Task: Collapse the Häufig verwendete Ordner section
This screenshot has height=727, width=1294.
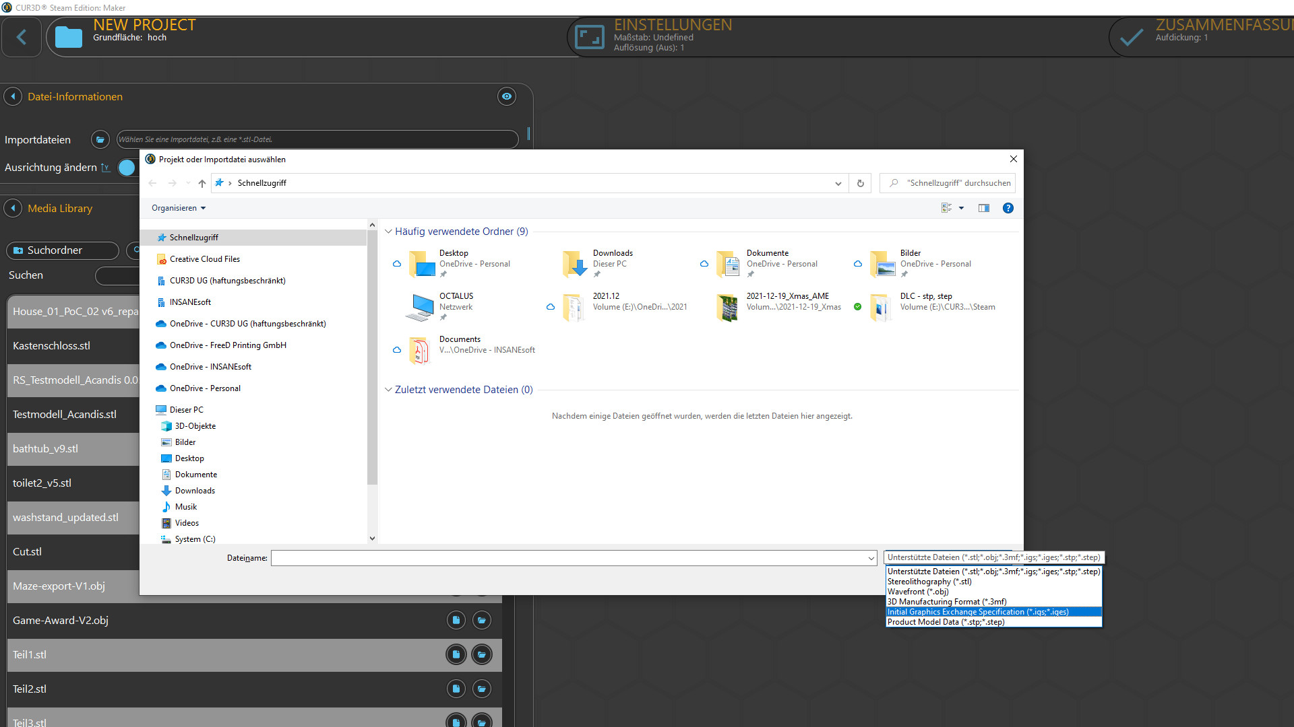Action: [x=389, y=231]
